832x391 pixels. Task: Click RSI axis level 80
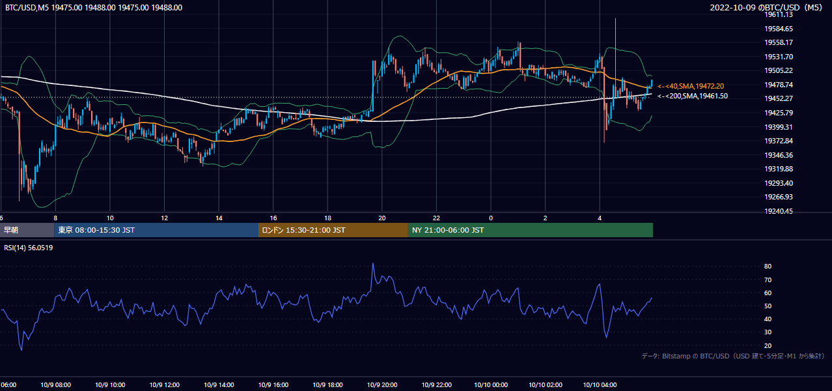768,267
